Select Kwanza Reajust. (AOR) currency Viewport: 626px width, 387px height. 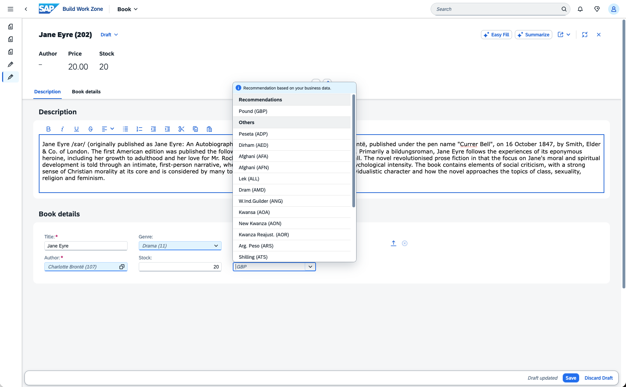(x=292, y=235)
